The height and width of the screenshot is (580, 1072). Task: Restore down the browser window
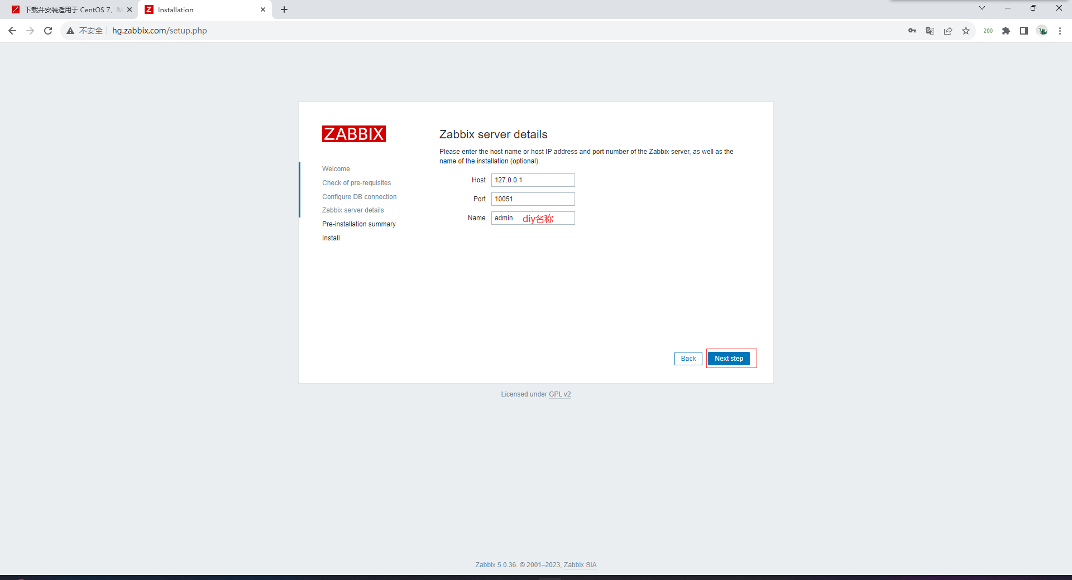[1033, 8]
